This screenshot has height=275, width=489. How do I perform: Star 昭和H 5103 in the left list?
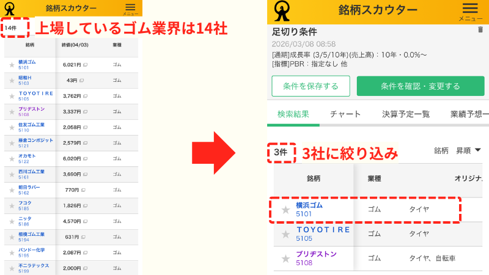(x=11, y=80)
